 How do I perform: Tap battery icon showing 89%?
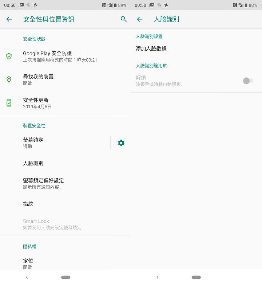pyautogui.click(x=115, y=5)
